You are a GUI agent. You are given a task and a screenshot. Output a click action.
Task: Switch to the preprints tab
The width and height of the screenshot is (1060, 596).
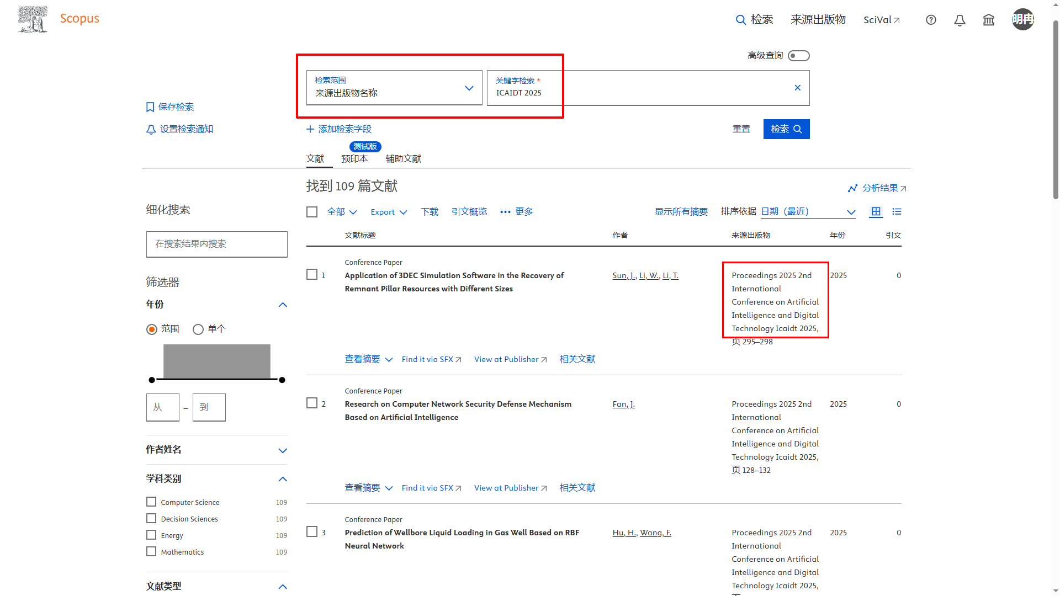click(x=354, y=159)
